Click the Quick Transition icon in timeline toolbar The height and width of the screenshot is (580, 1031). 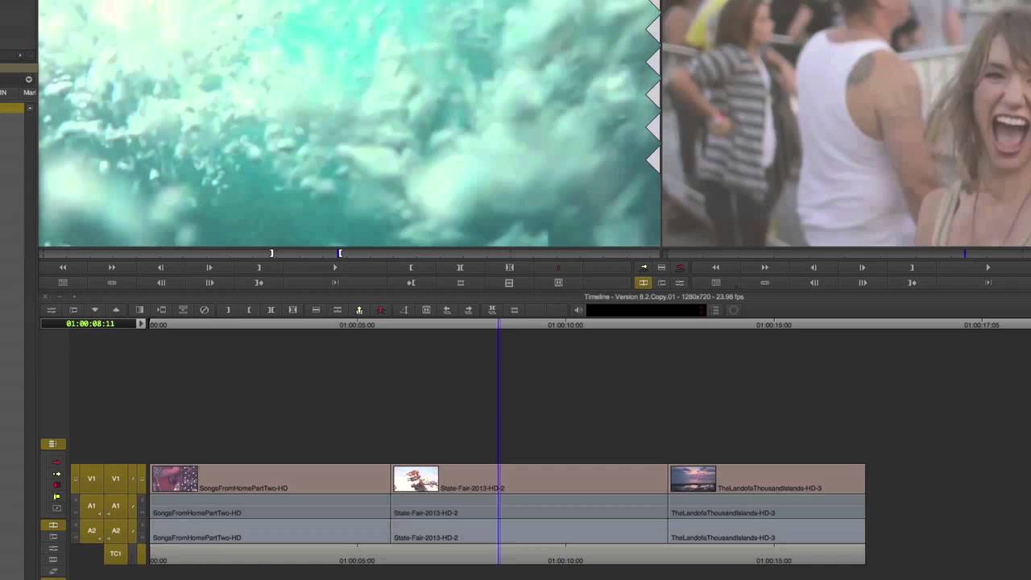click(x=404, y=310)
